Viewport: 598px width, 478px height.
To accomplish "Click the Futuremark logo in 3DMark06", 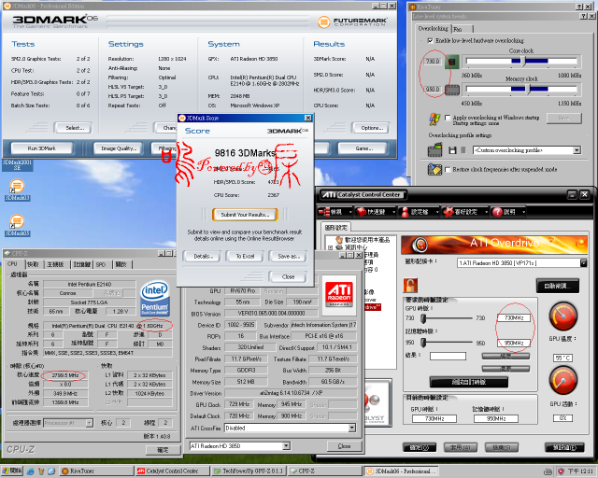I will tap(351, 21).
